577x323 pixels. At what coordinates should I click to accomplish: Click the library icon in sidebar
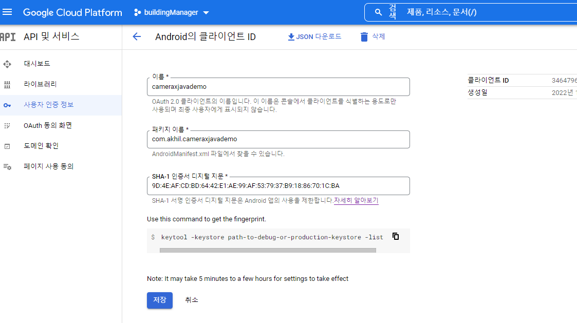coord(7,85)
